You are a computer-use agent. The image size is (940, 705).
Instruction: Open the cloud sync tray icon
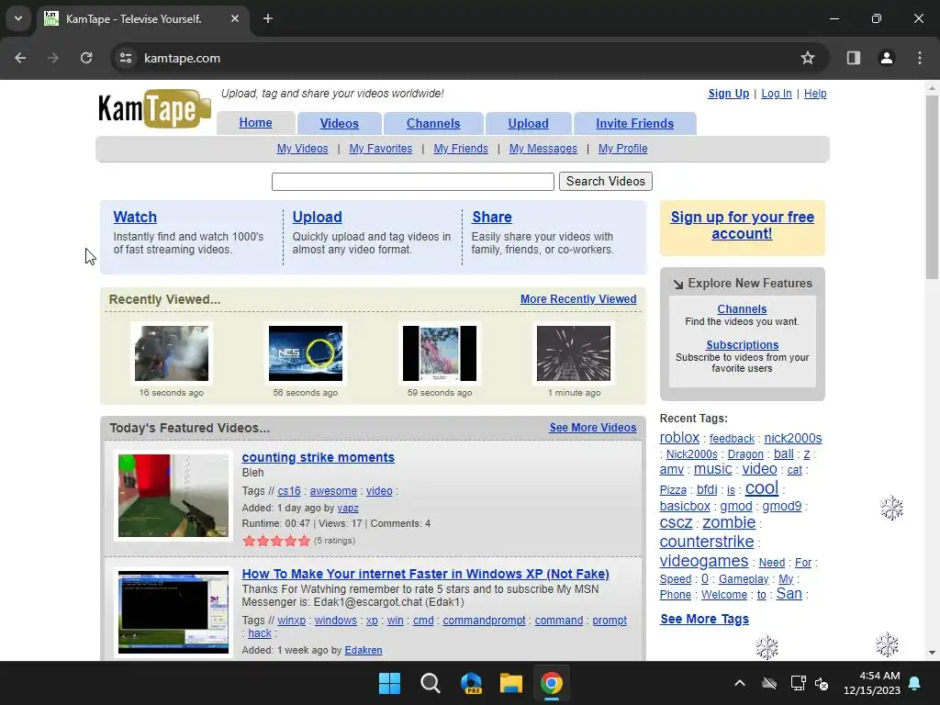769,683
